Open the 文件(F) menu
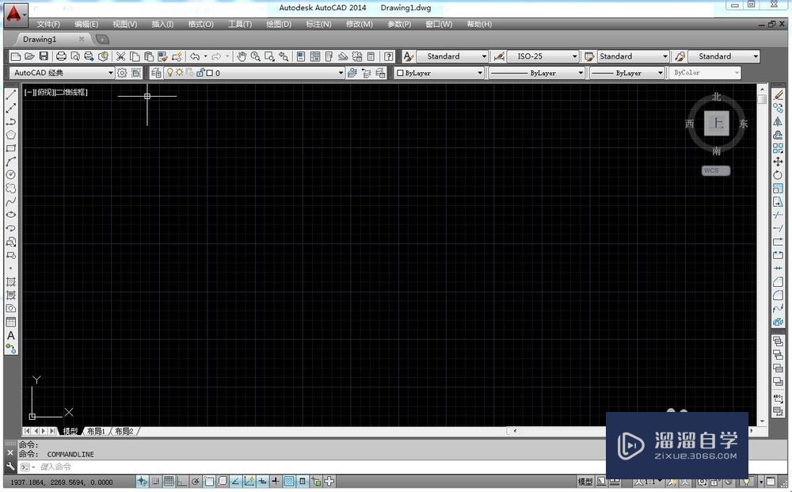Viewport: 792px width, 492px height. [48, 25]
